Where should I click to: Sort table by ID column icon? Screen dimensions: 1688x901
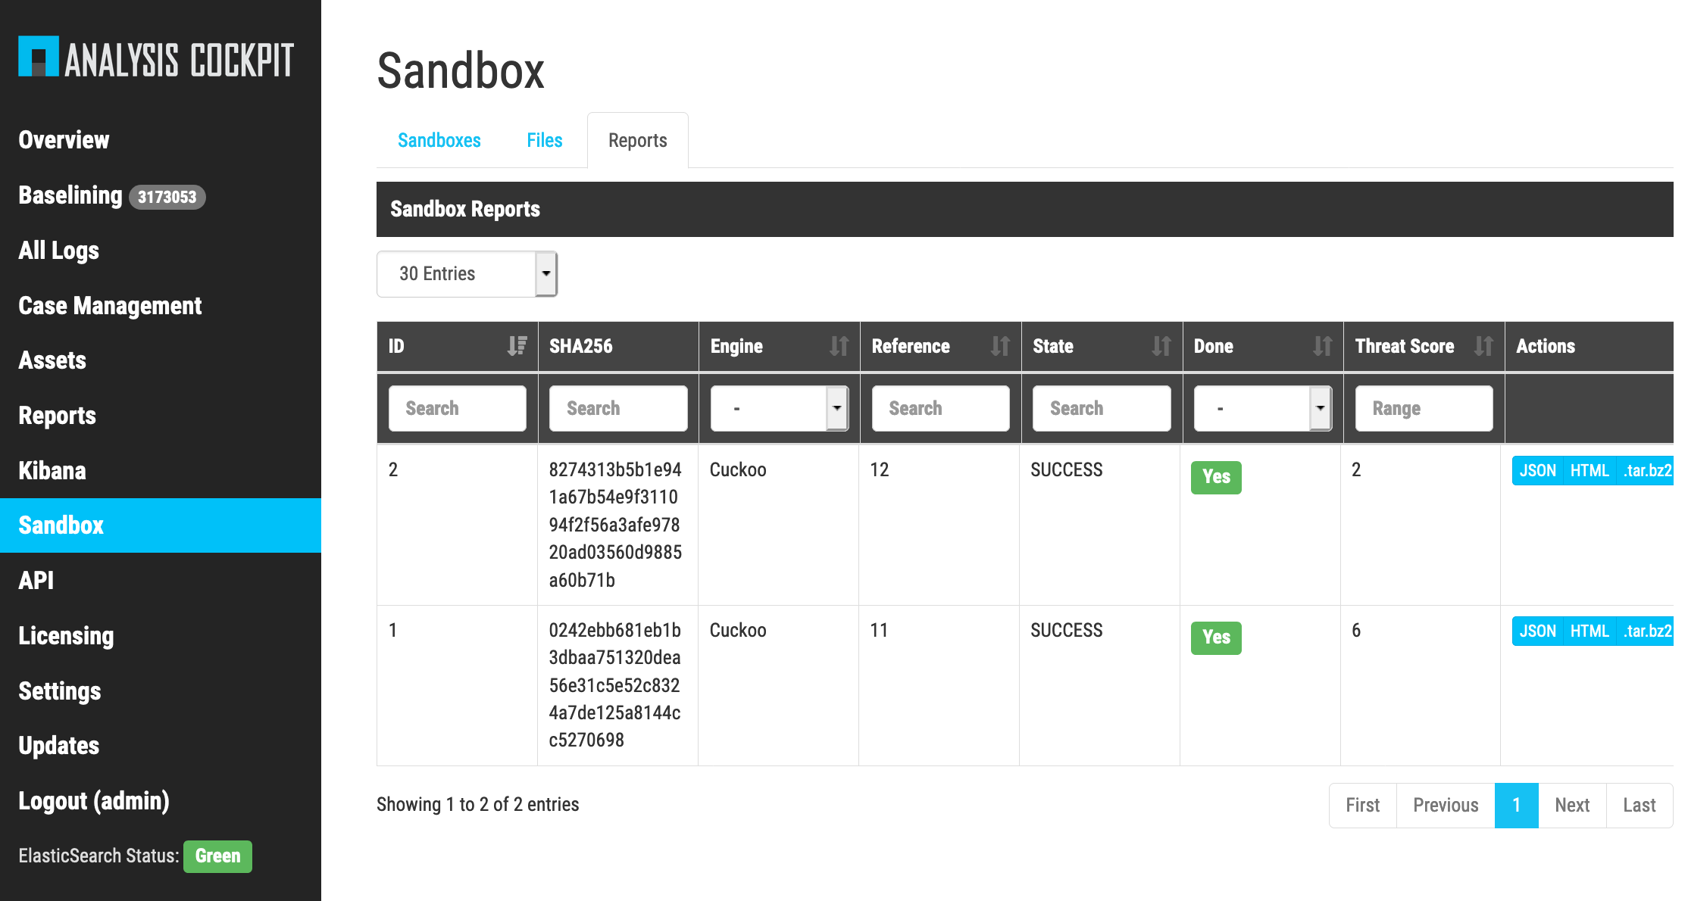pyautogui.click(x=517, y=346)
